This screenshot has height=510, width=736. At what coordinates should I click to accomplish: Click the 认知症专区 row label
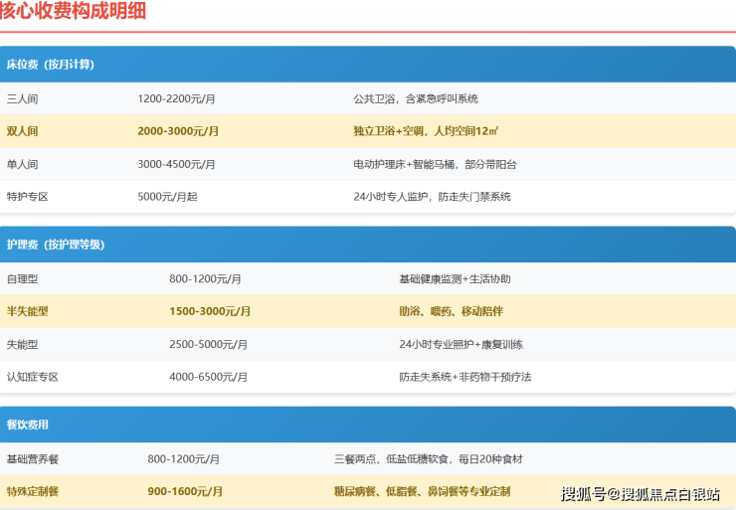click(33, 377)
